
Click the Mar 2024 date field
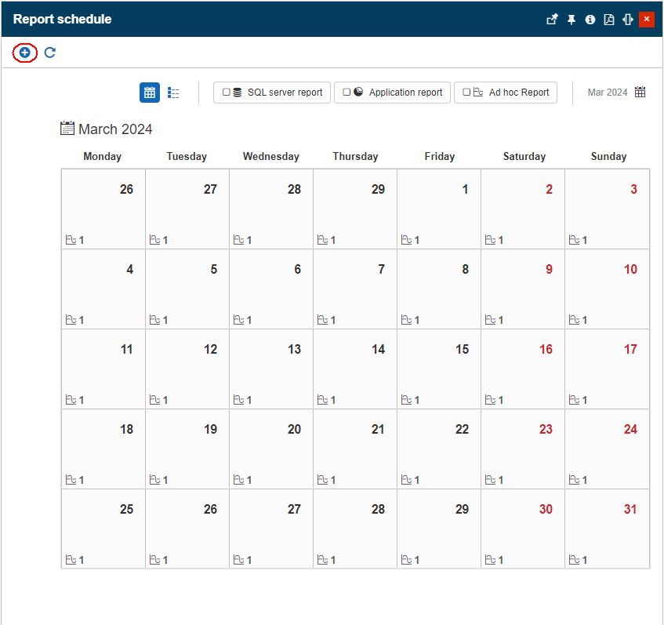click(607, 93)
